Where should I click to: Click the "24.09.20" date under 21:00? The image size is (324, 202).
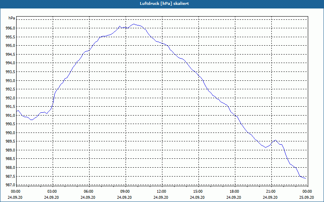click(x=270, y=198)
